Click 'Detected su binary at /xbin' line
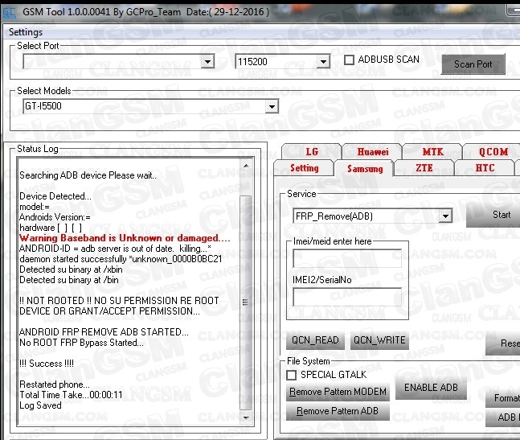This screenshot has height=440, width=520. 71,269
